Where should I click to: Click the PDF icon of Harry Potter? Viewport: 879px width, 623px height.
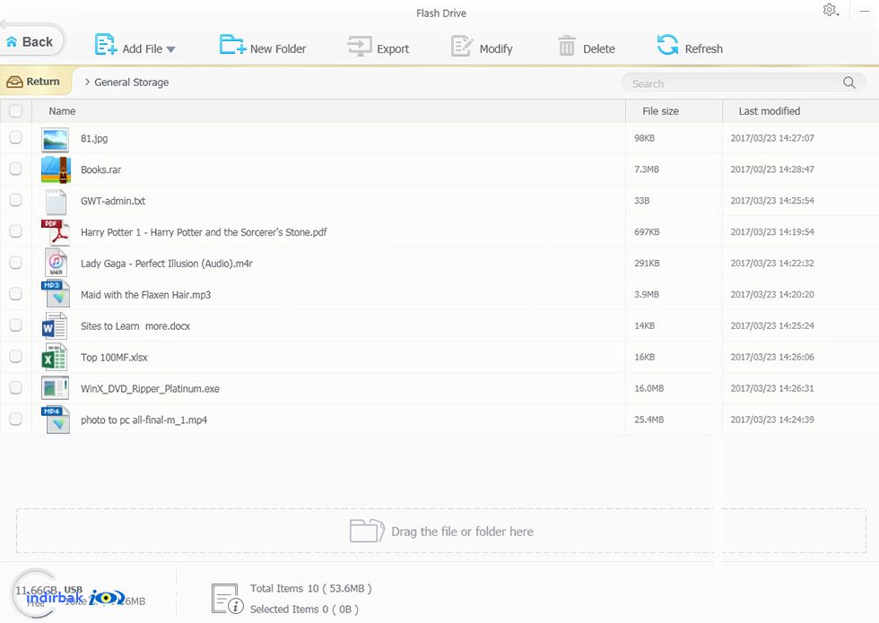55,232
